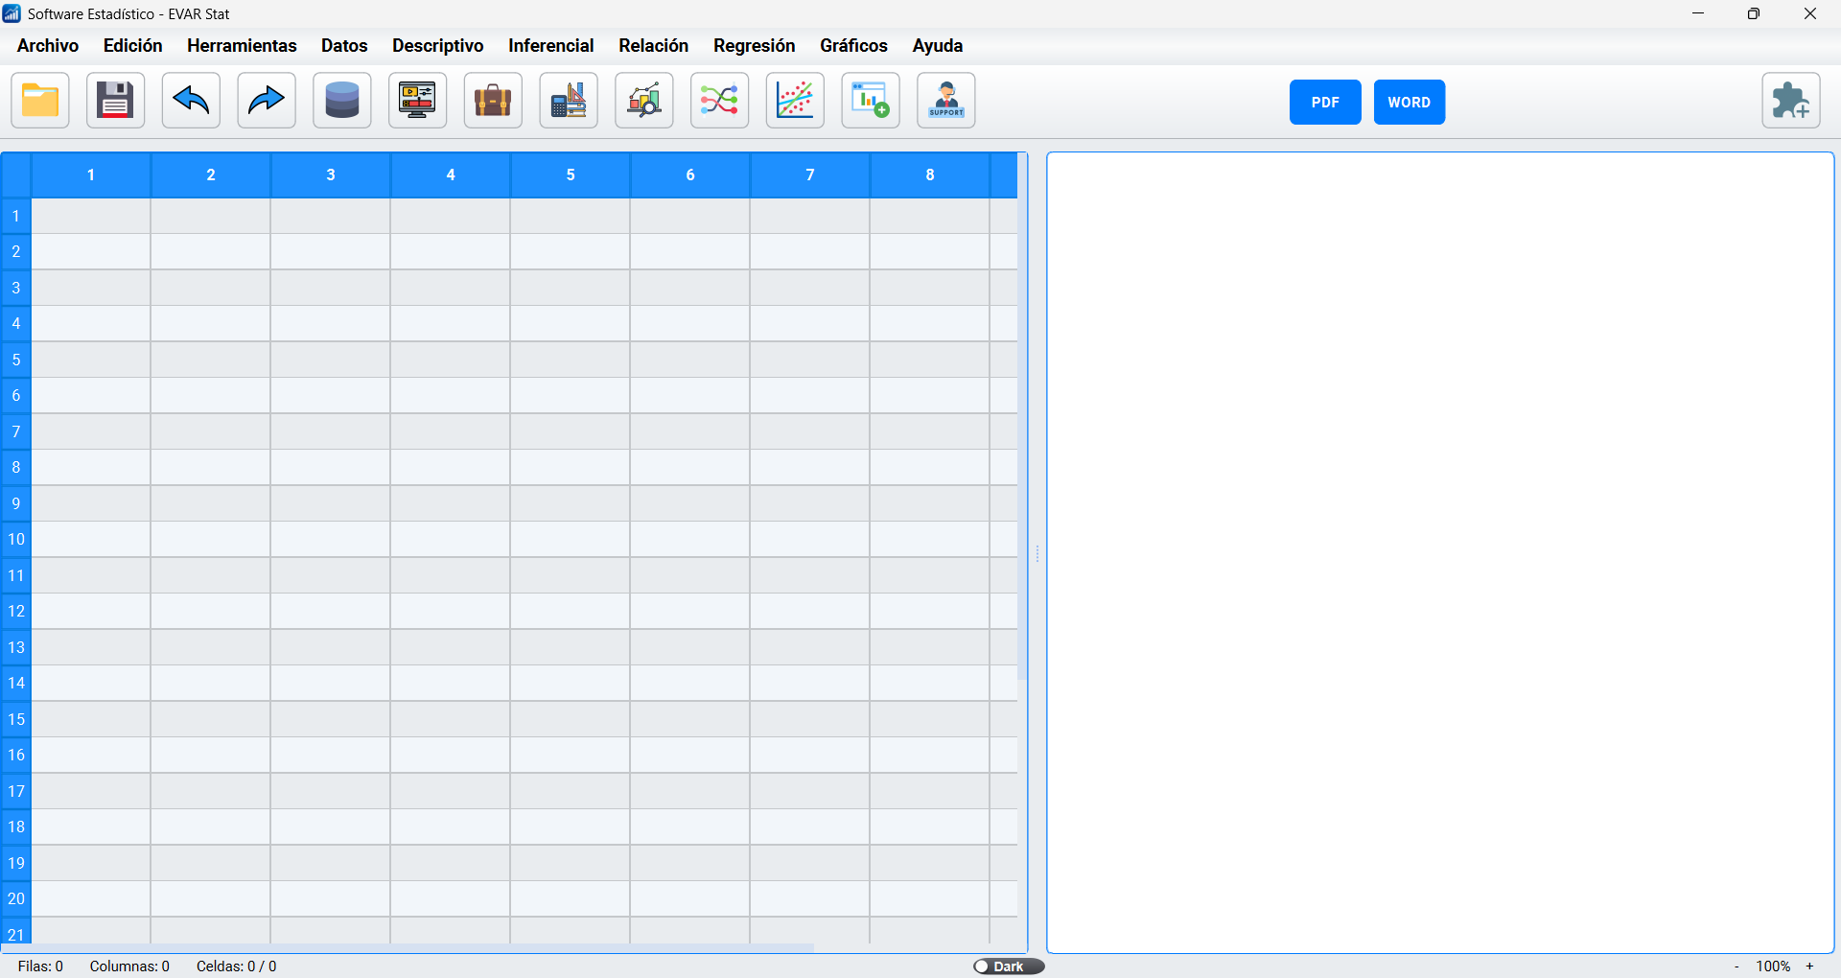Expand the Herramientas menu
Image resolution: width=1841 pixels, height=978 pixels.
pyautogui.click(x=242, y=46)
